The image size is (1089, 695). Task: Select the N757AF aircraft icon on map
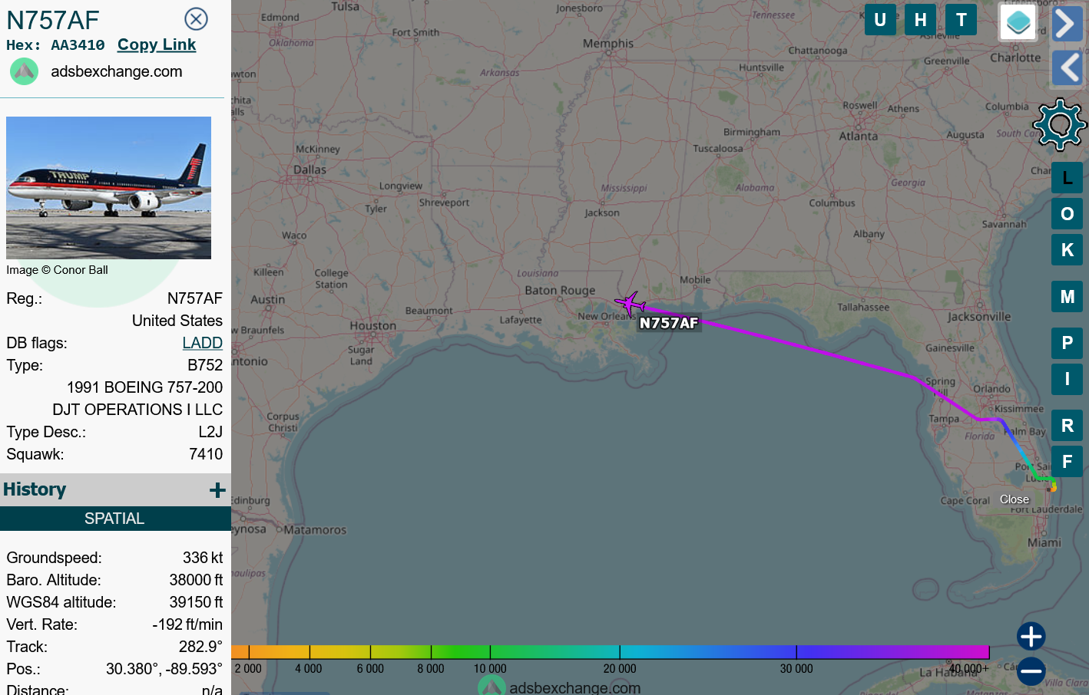(630, 304)
